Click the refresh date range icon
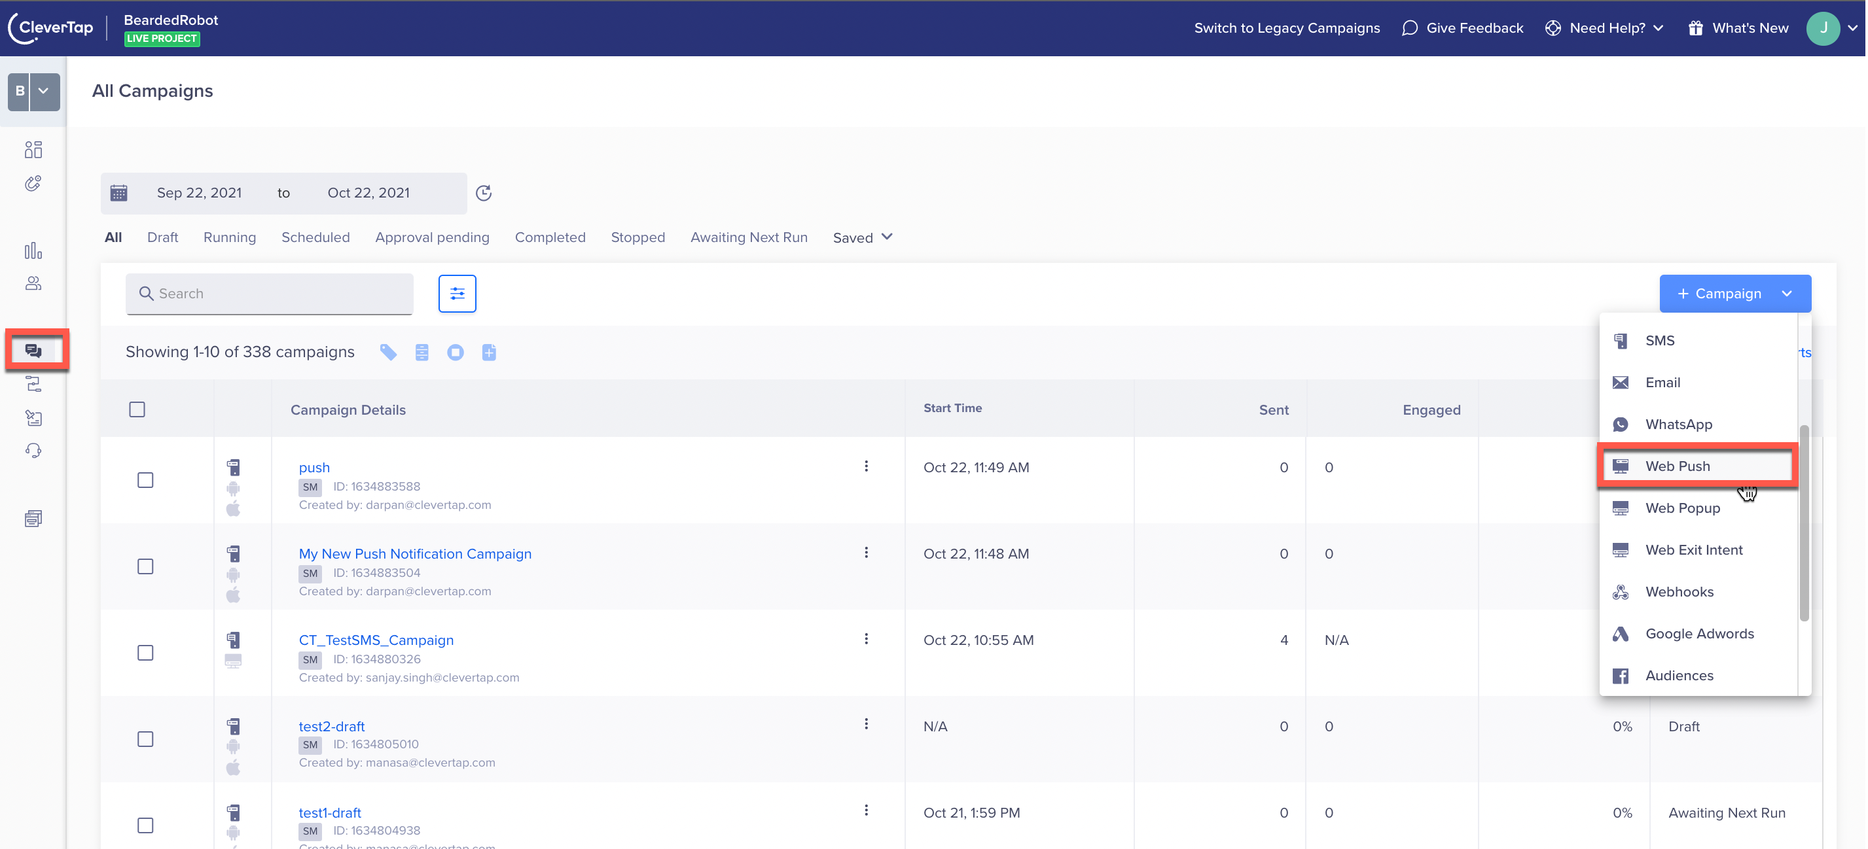The height and width of the screenshot is (849, 1868). [484, 193]
